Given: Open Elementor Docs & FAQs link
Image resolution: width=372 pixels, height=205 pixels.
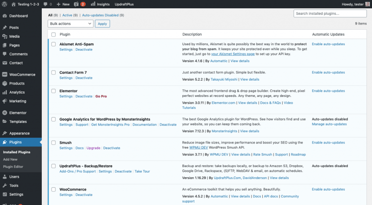Looking at the screenshot, I should [271, 103].
